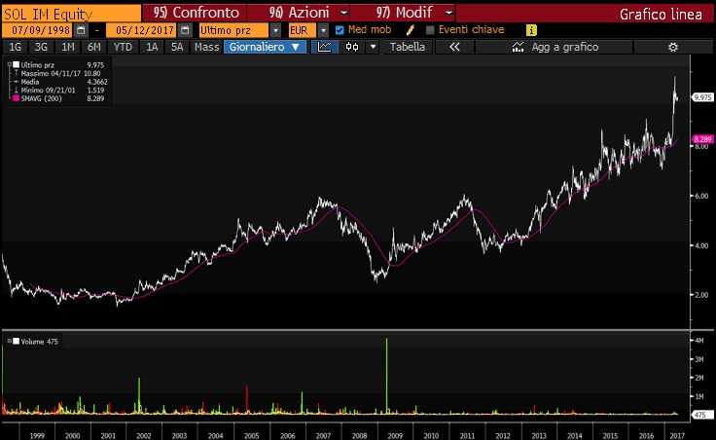The image size is (716, 440).
Task: Open the EUR currency dropdown arrow
Action: pos(323,30)
